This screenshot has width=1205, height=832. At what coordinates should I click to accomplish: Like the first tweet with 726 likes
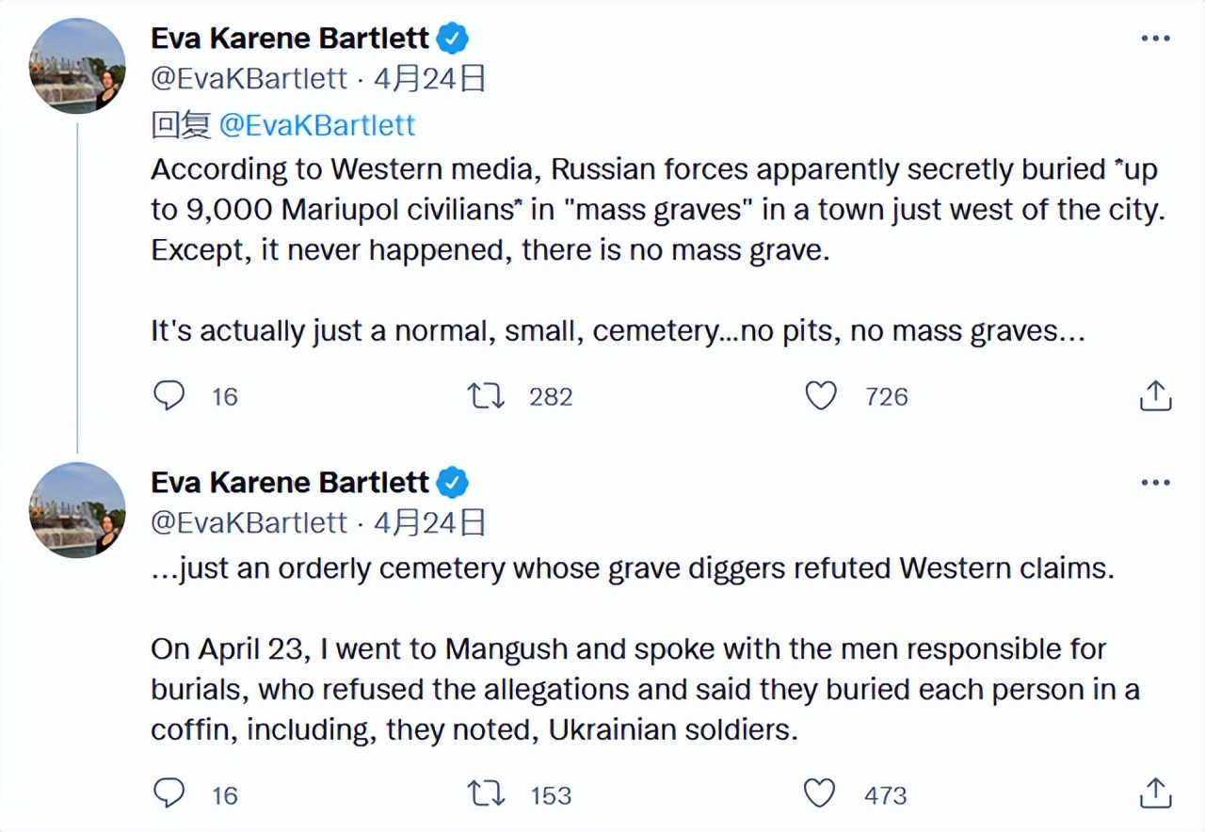821,396
